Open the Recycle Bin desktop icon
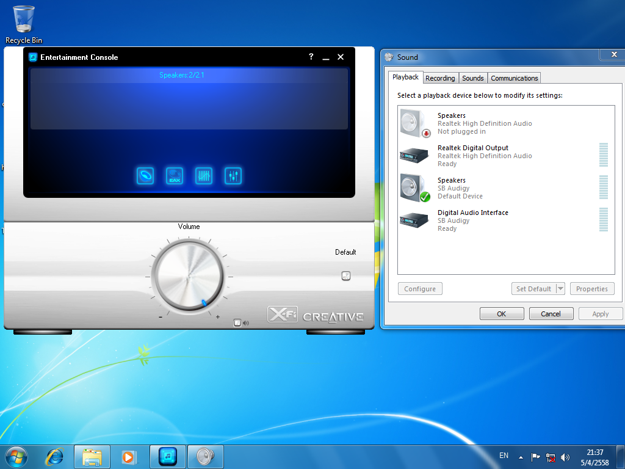The image size is (625, 469). click(24, 24)
